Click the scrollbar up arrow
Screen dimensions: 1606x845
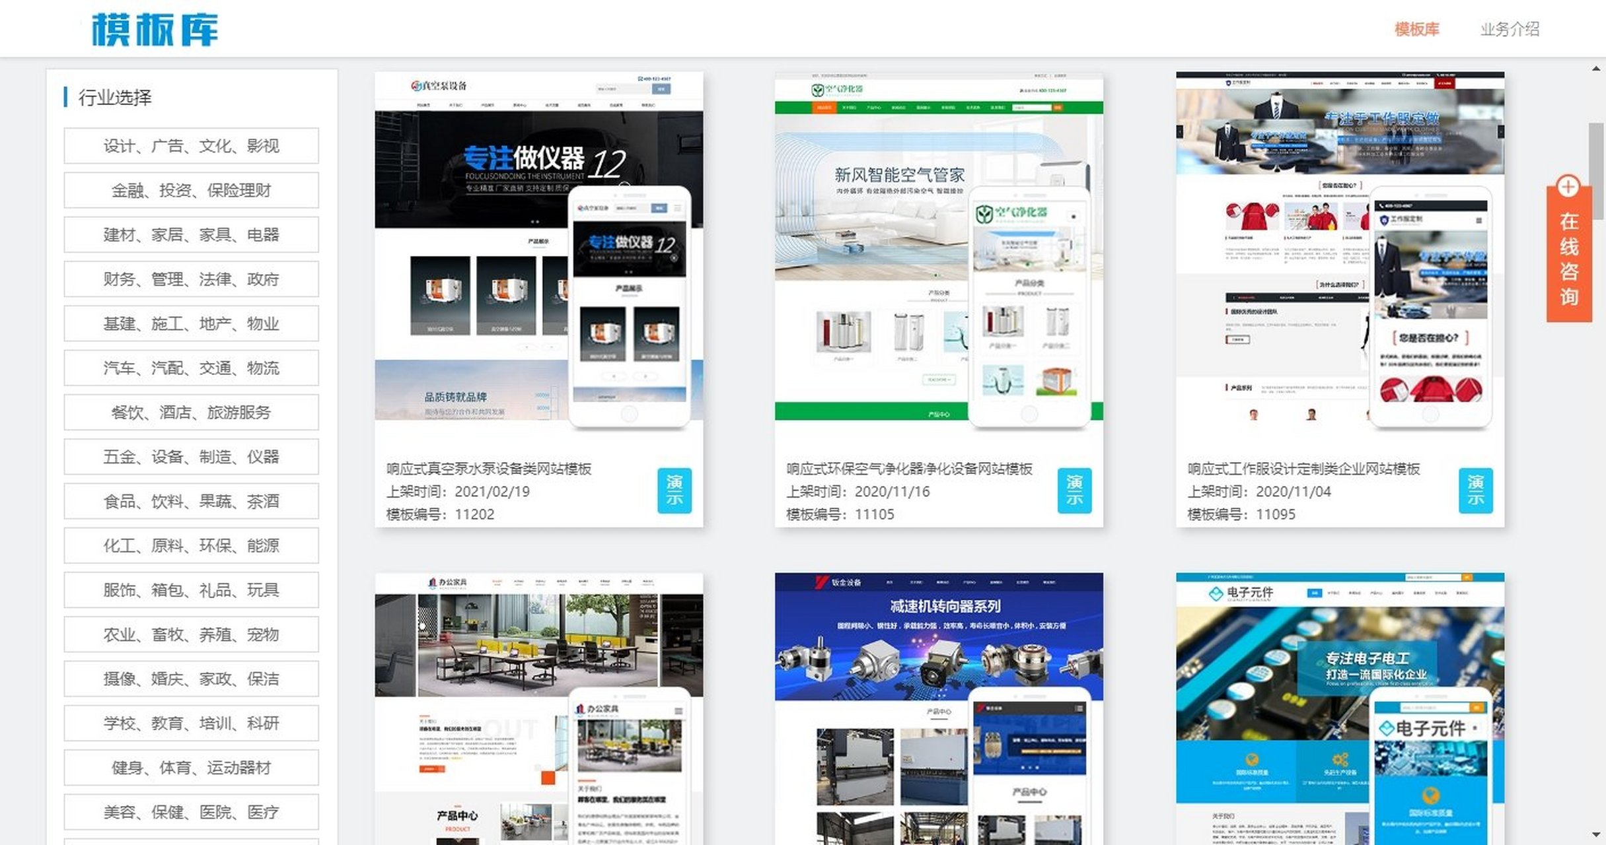[x=1597, y=69]
